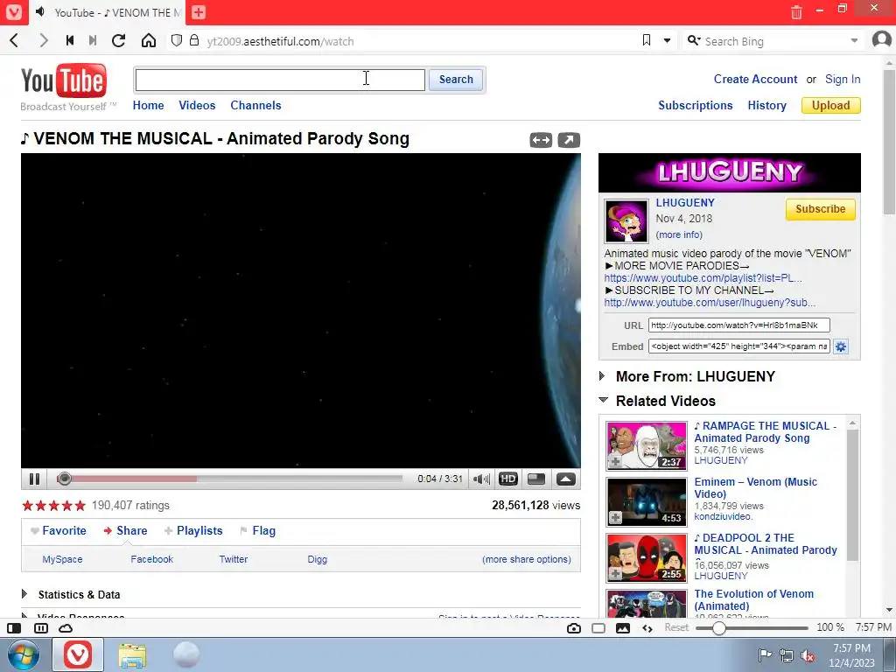The width and height of the screenshot is (896, 672).
Task: Go back in the browser
Action: coord(14,40)
